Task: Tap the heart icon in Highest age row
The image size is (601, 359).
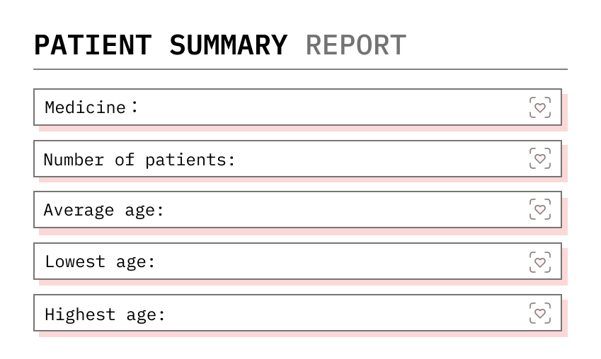Action: 539,313
